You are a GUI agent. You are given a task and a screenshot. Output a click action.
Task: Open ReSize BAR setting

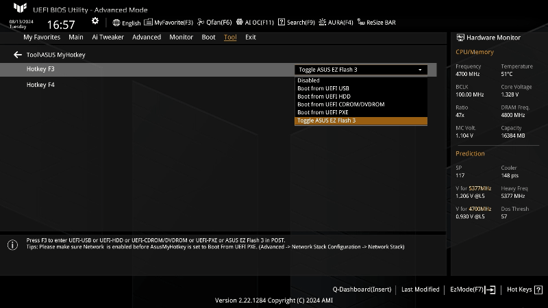(376, 23)
